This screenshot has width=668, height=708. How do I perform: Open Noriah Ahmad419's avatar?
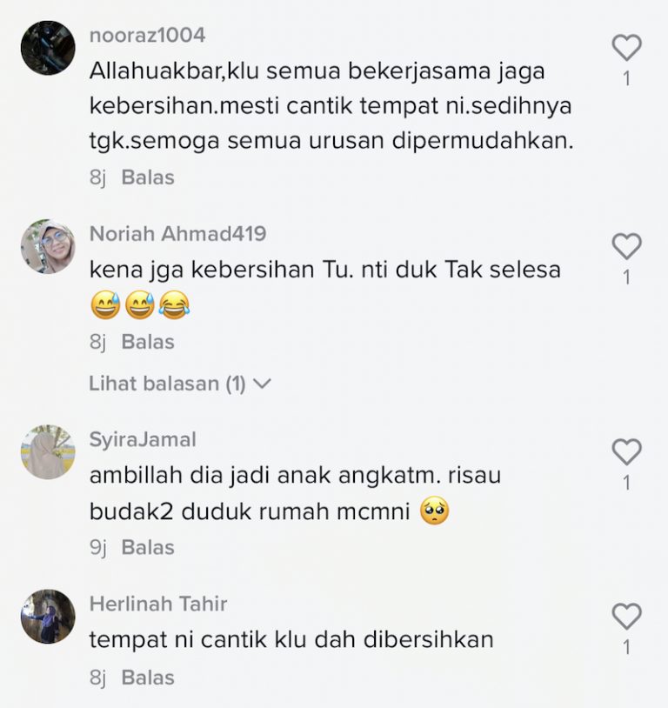(x=48, y=246)
